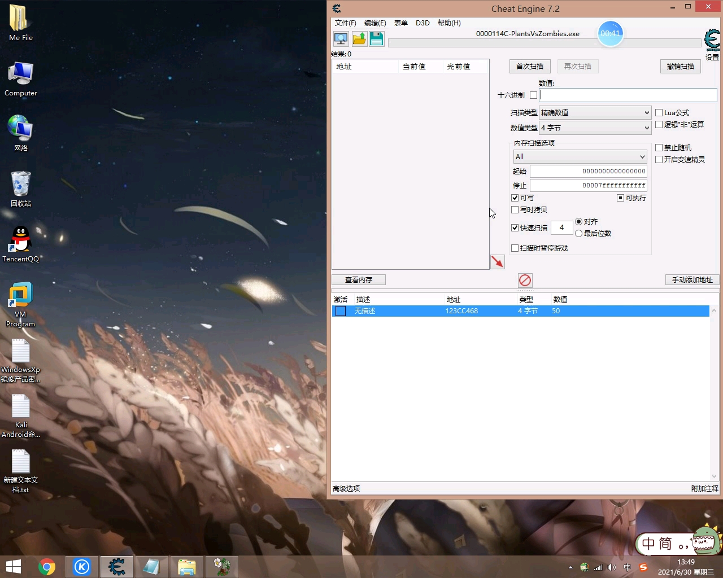This screenshot has width=723, height=578.
Task: Enable the Lua公式 checkbox
Action: pos(659,113)
